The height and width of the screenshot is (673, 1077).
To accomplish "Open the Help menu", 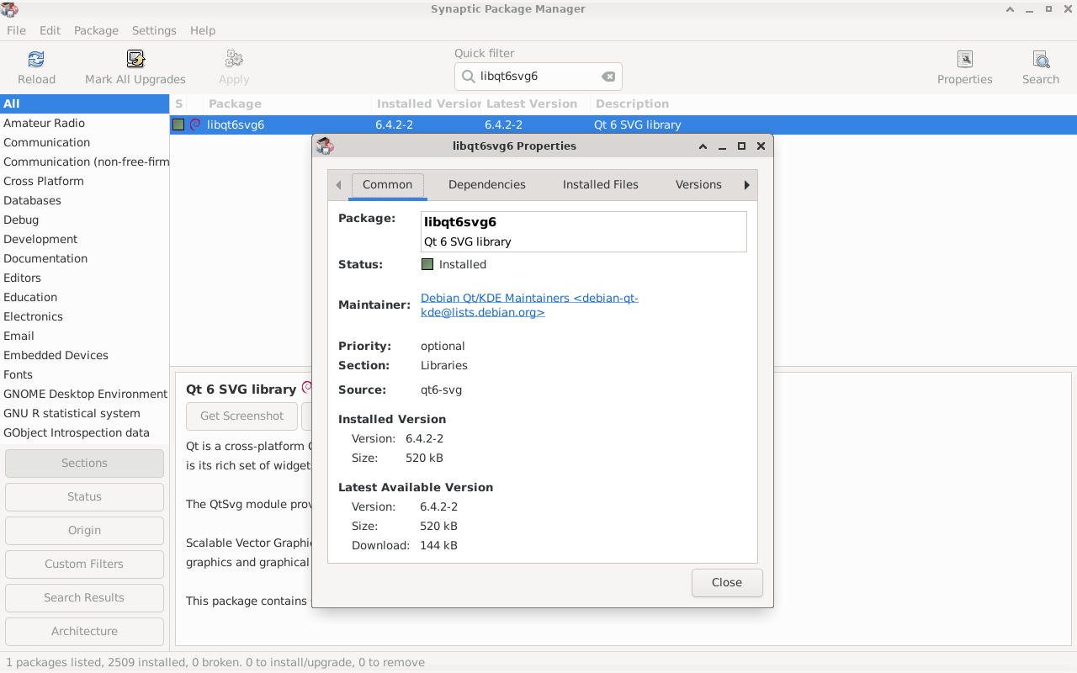I will (x=203, y=30).
